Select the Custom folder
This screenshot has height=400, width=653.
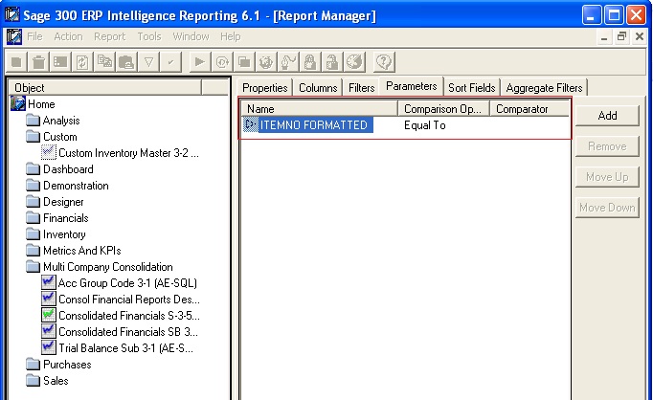pyautogui.click(x=60, y=137)
